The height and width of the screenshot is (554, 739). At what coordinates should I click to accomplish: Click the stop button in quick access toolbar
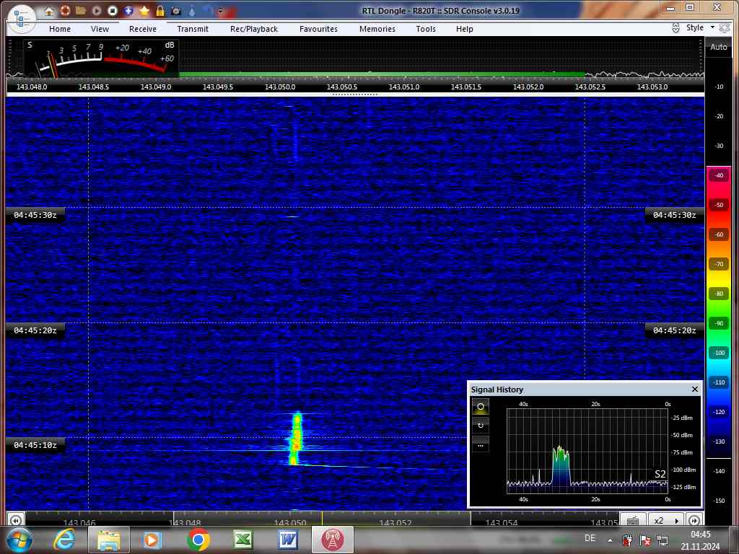coord(113,10)
